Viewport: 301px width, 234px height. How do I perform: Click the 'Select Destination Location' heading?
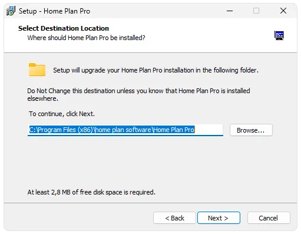[x=64, y=28]
